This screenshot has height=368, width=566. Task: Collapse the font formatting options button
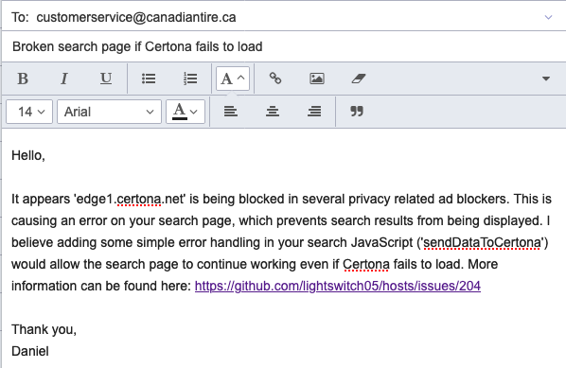pyautogui.click(x=233, y=79)
